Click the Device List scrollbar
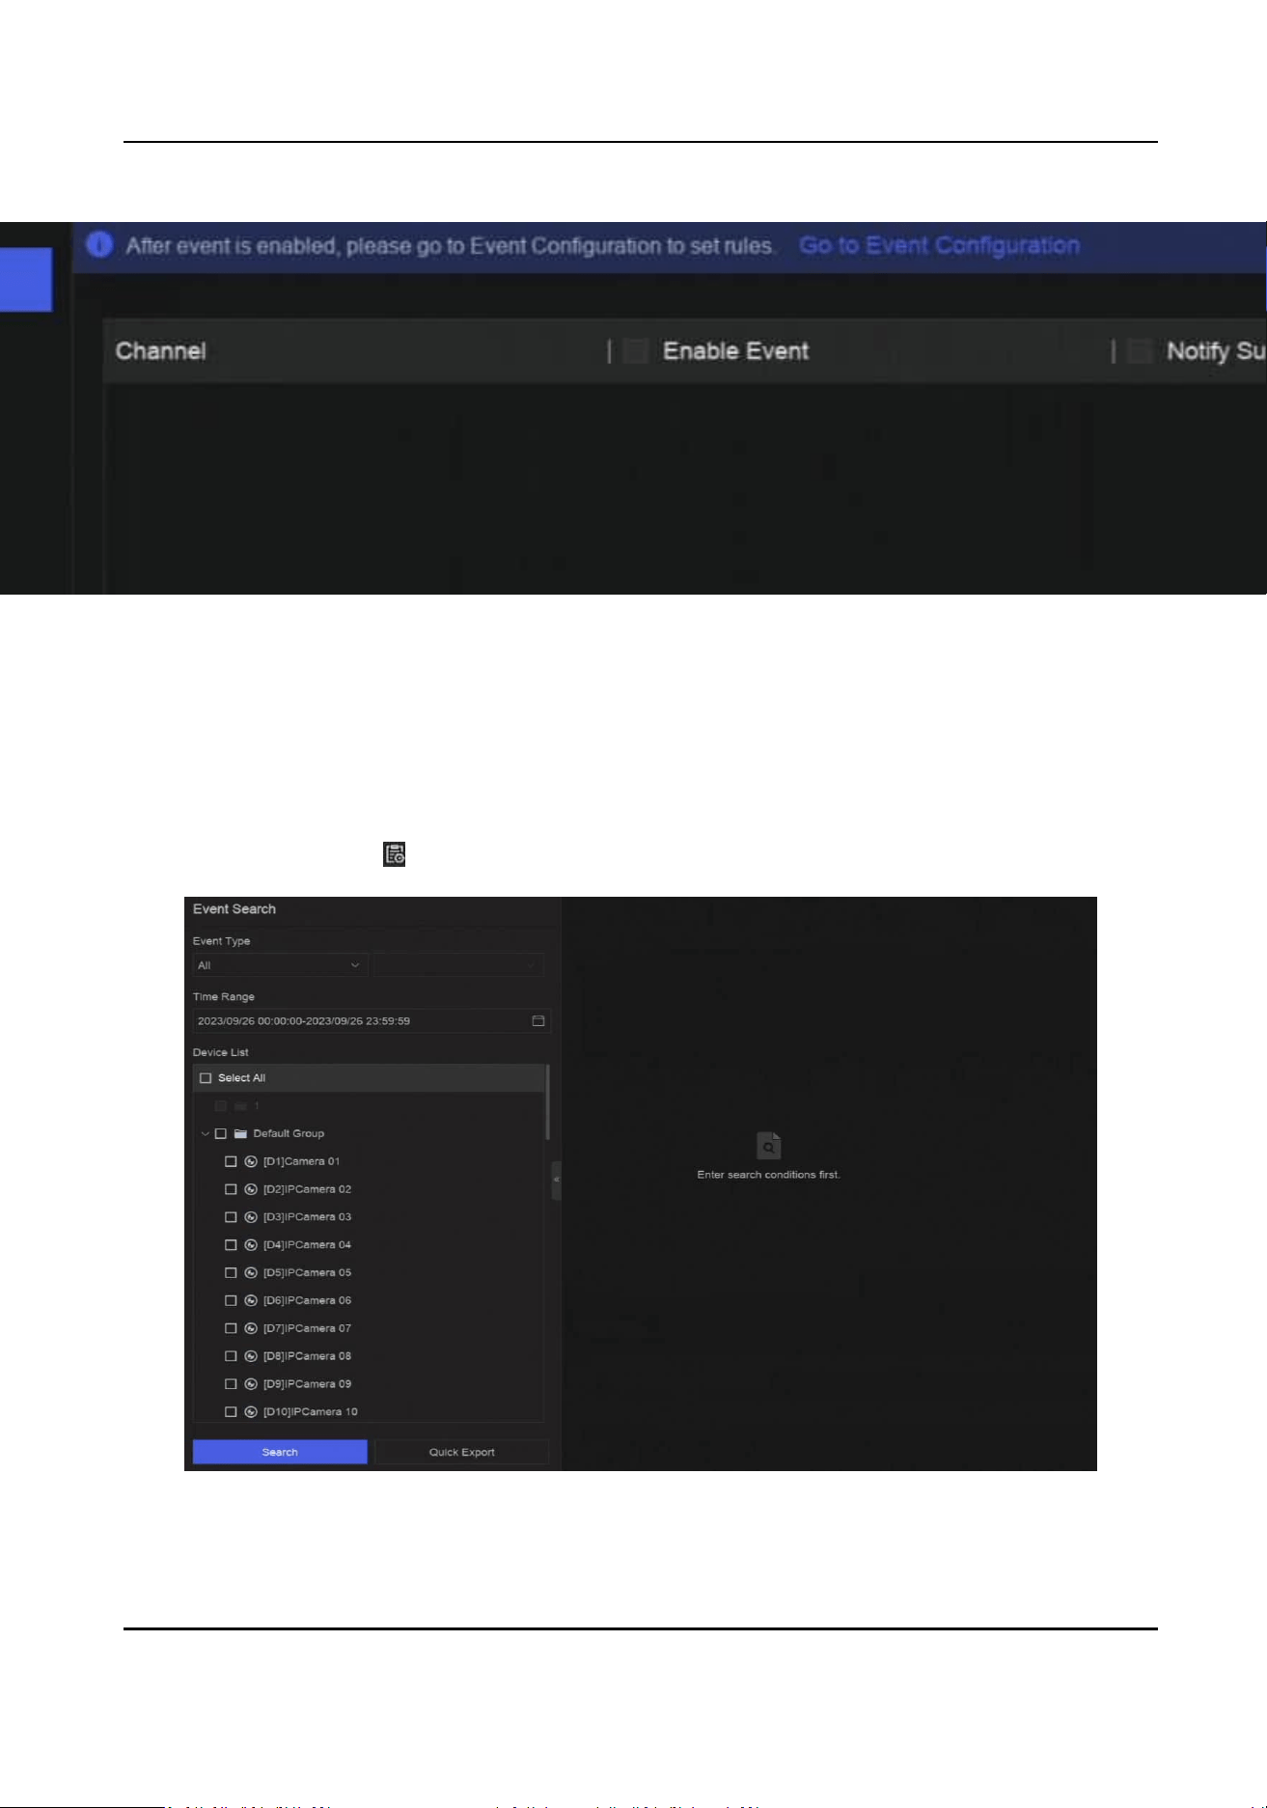 point(547,1102)
